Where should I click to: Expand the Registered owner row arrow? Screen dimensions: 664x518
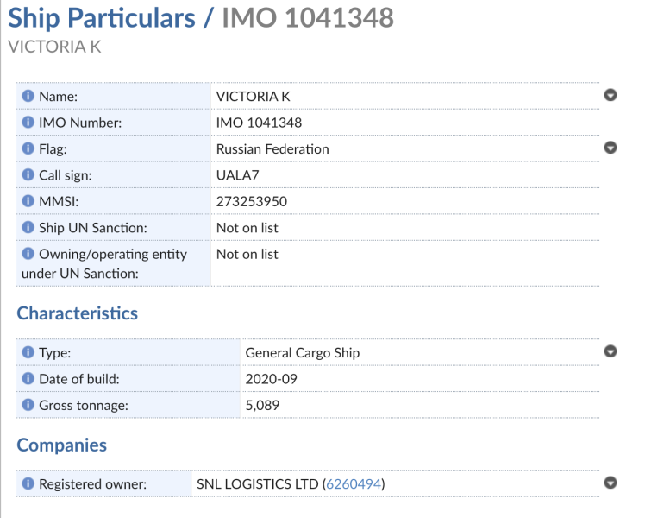(x=611, y=483)
